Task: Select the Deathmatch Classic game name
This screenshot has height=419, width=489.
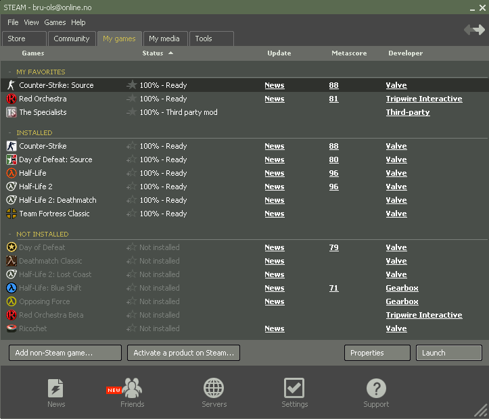Action: coord(51,261)
